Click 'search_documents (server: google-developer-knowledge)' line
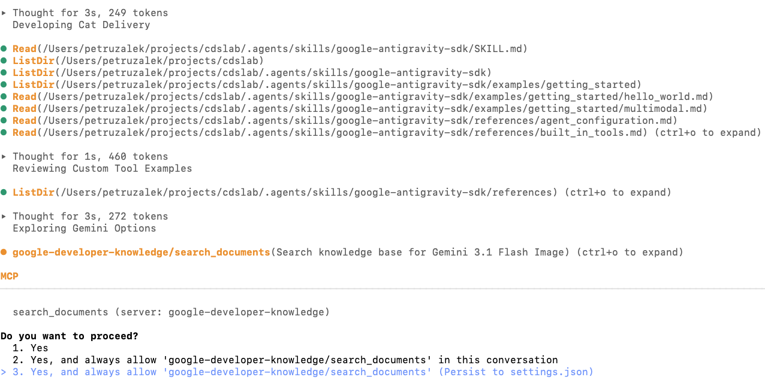The image size is (765, 380). pyautogui.click(x=171, y=312)
